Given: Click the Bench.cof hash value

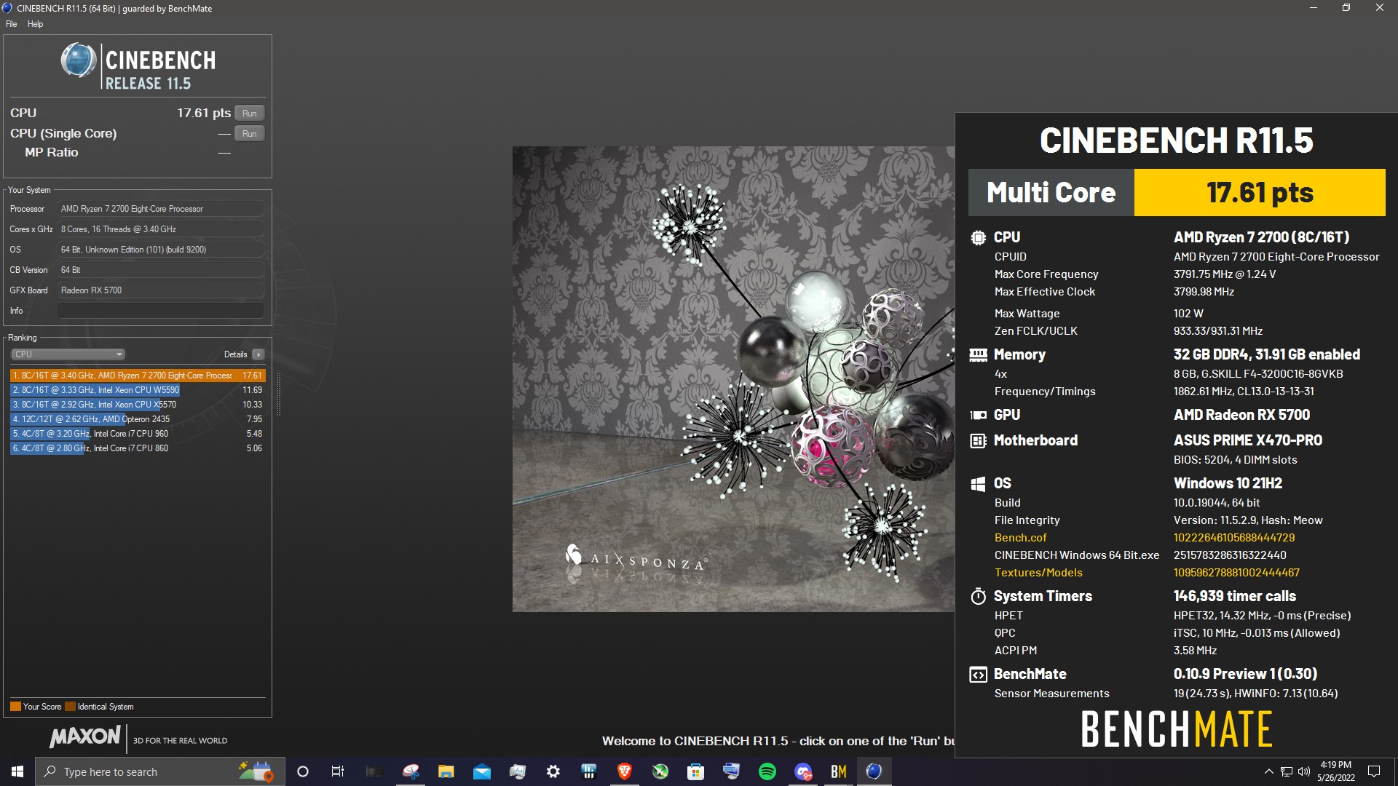Looking at the screenshot, I should point(1234,538).
